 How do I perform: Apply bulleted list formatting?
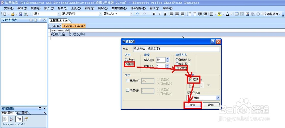click(194, 14)
